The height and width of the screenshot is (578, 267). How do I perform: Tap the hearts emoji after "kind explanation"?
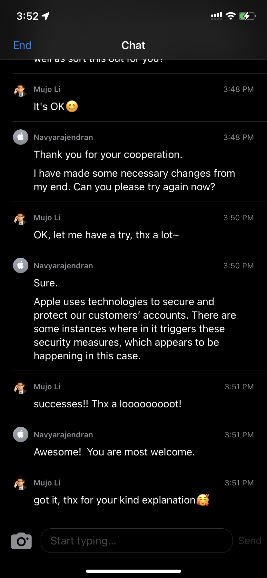point(203,500)
